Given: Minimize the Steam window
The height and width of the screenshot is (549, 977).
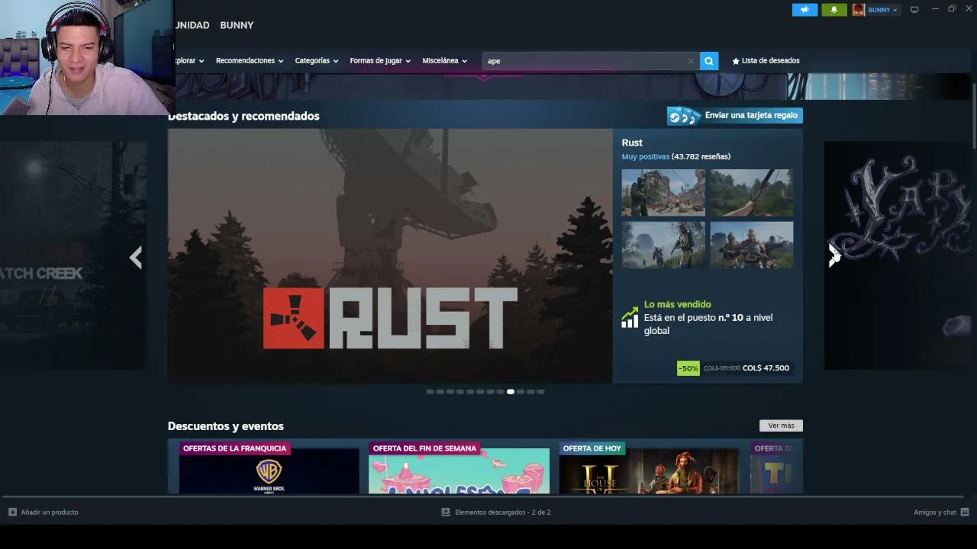Looking at the screenshot, I should point(935,9).
